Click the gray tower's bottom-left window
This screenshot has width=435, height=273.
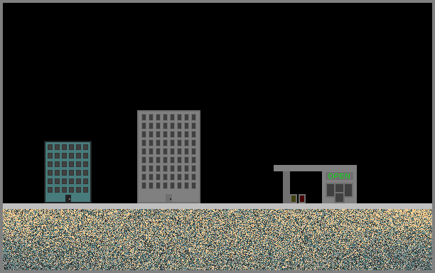(144, 186)
